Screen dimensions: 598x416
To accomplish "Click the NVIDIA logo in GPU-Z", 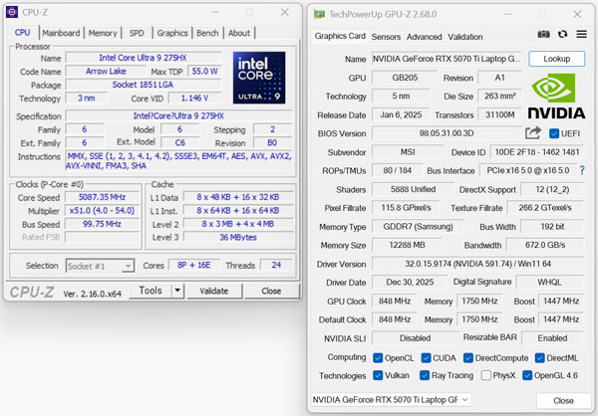I will point(557,97).
